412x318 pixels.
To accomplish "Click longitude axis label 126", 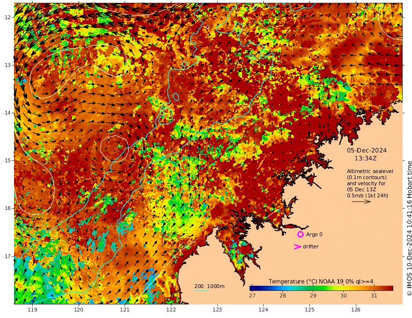I will [356, 310].
